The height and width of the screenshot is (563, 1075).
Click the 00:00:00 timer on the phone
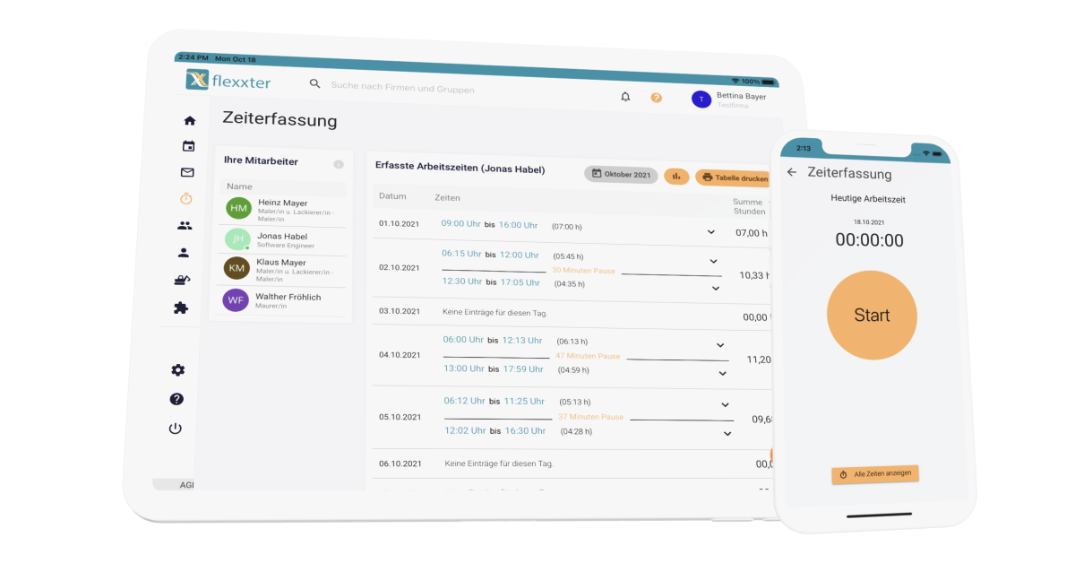pos(869,240)
